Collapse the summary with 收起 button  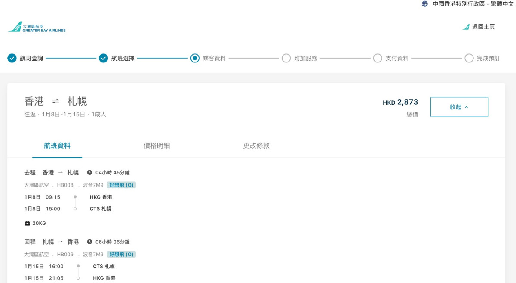point(459,107)
